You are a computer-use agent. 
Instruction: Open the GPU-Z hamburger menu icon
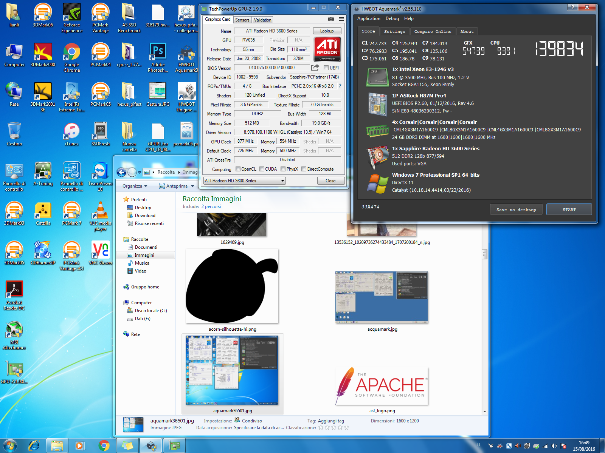tap(341, 19)
